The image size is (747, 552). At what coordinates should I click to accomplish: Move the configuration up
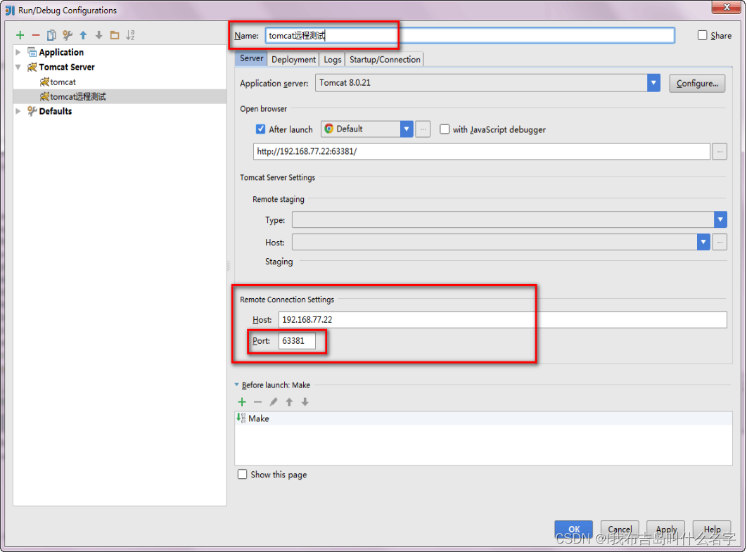(83, 34)
